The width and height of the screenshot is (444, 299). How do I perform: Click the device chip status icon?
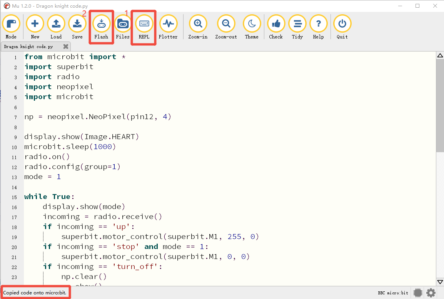tap(418, 293)
